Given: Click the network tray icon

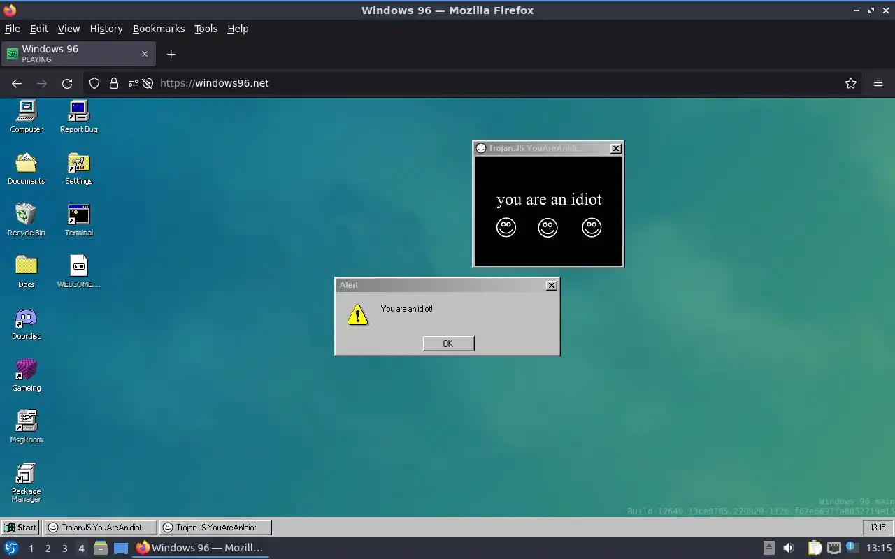Looking at the screenshot, I should 833,548.
